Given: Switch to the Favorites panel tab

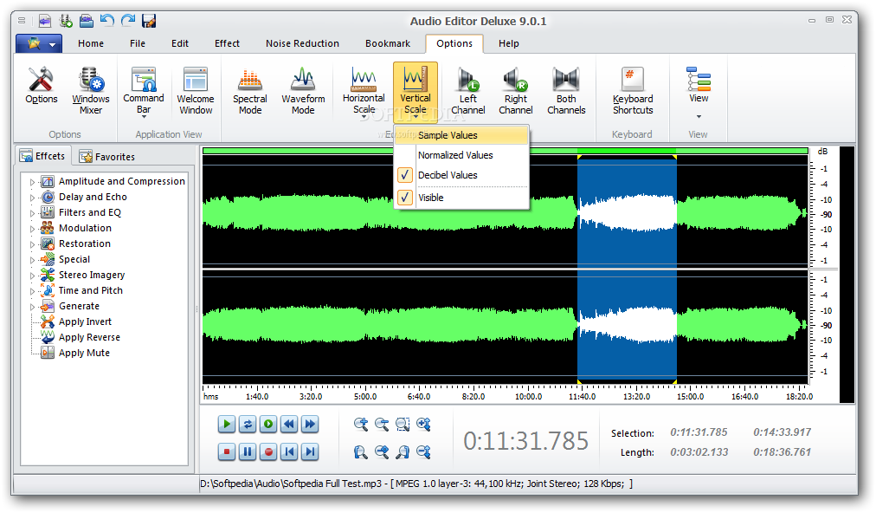Looking at the screenshot, I should click(x=107, y=157).
